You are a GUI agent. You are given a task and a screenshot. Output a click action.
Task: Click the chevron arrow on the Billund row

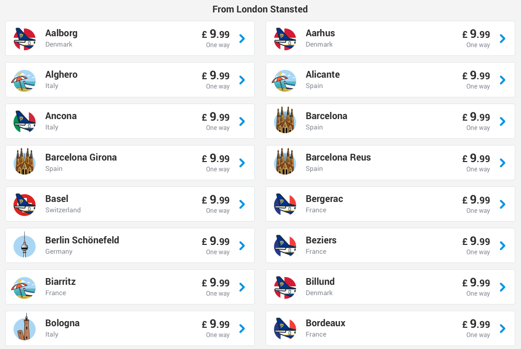502,287
